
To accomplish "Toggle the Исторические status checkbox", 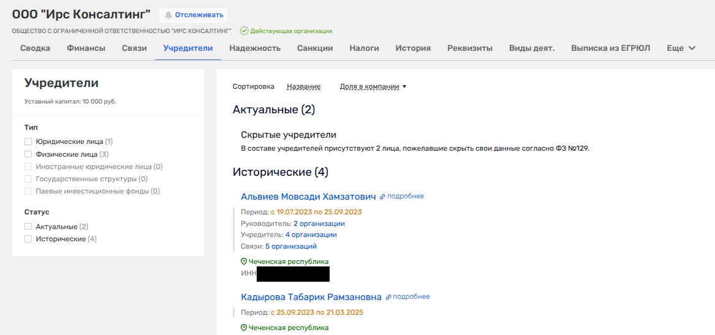I will tap(28, 239).
